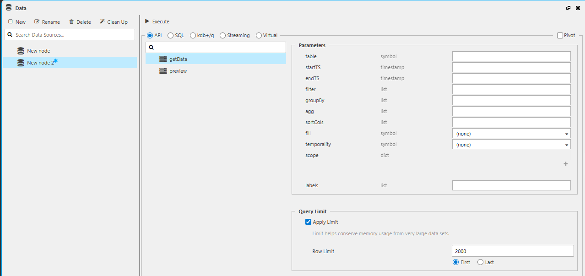Pop out the Data dialog window
Viewport: 585px width, 276px height.
click(x=569, y=8)
